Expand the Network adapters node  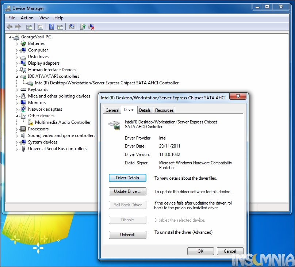click(17, 110)
